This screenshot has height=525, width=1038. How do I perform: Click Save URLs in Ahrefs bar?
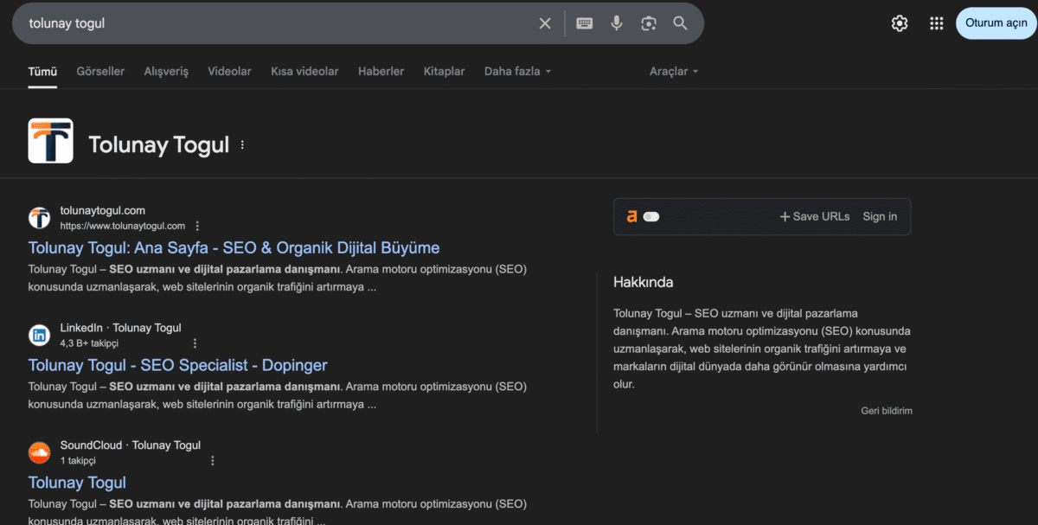tap(815, 216)
